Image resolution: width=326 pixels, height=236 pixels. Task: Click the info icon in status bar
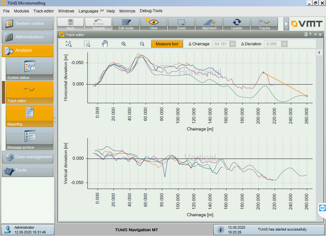pyautogui.click(x=221, y=230)
